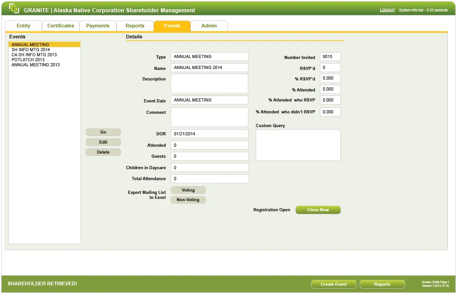Click the GRANITE logo icon

tap(14, 9)
